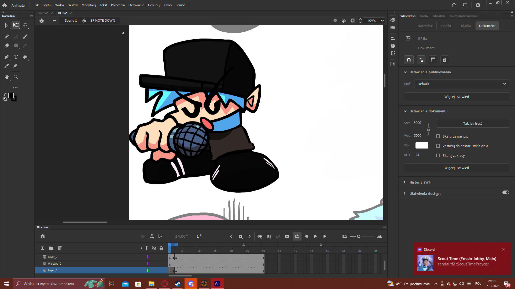Open the Modyfikuj menu
This screenshot has width=515, height=289.
coord(89,5)
